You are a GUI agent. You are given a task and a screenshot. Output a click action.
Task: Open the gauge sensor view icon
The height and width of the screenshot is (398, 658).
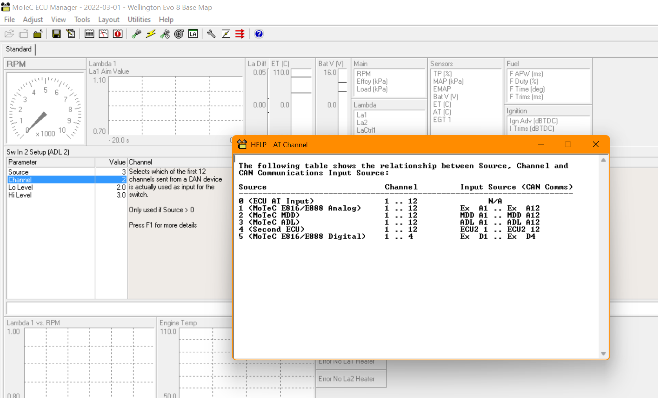[x=104, y=34]
